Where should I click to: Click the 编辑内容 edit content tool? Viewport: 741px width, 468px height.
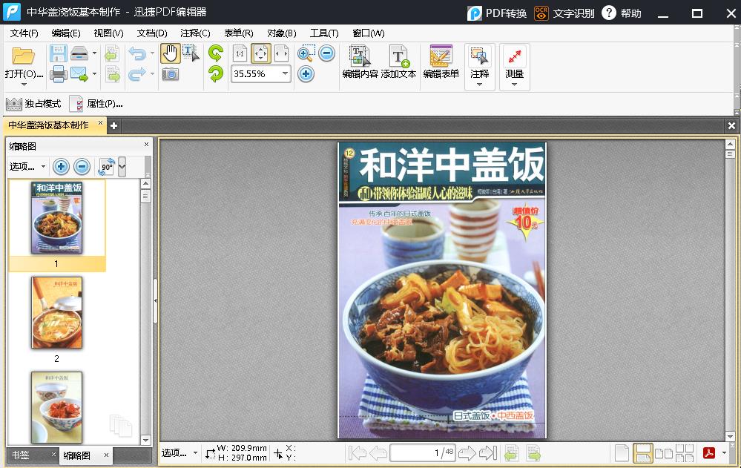pos(360,62)
